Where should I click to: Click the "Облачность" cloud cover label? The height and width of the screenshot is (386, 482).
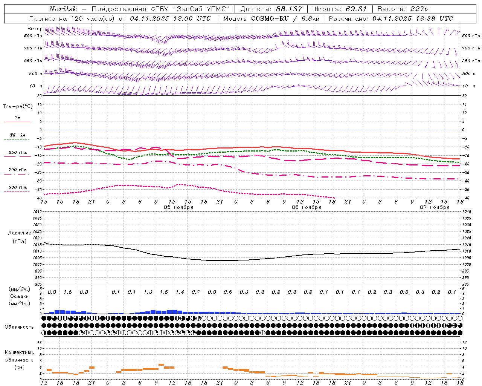(19, 327)
